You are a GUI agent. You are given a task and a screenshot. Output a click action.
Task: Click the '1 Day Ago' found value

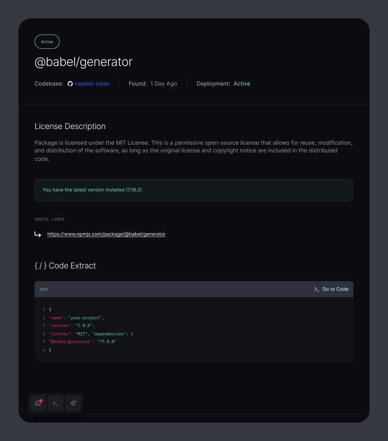coord(164,83)
